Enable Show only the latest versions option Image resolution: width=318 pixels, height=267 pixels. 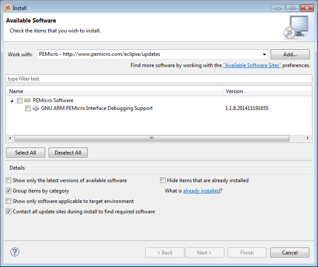click(x=9, y=180)
